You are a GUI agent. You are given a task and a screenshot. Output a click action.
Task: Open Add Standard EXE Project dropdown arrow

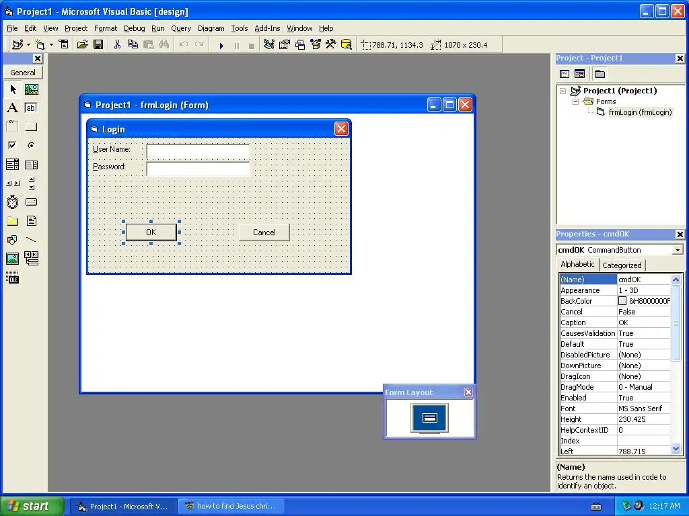(x=28, y=45)
